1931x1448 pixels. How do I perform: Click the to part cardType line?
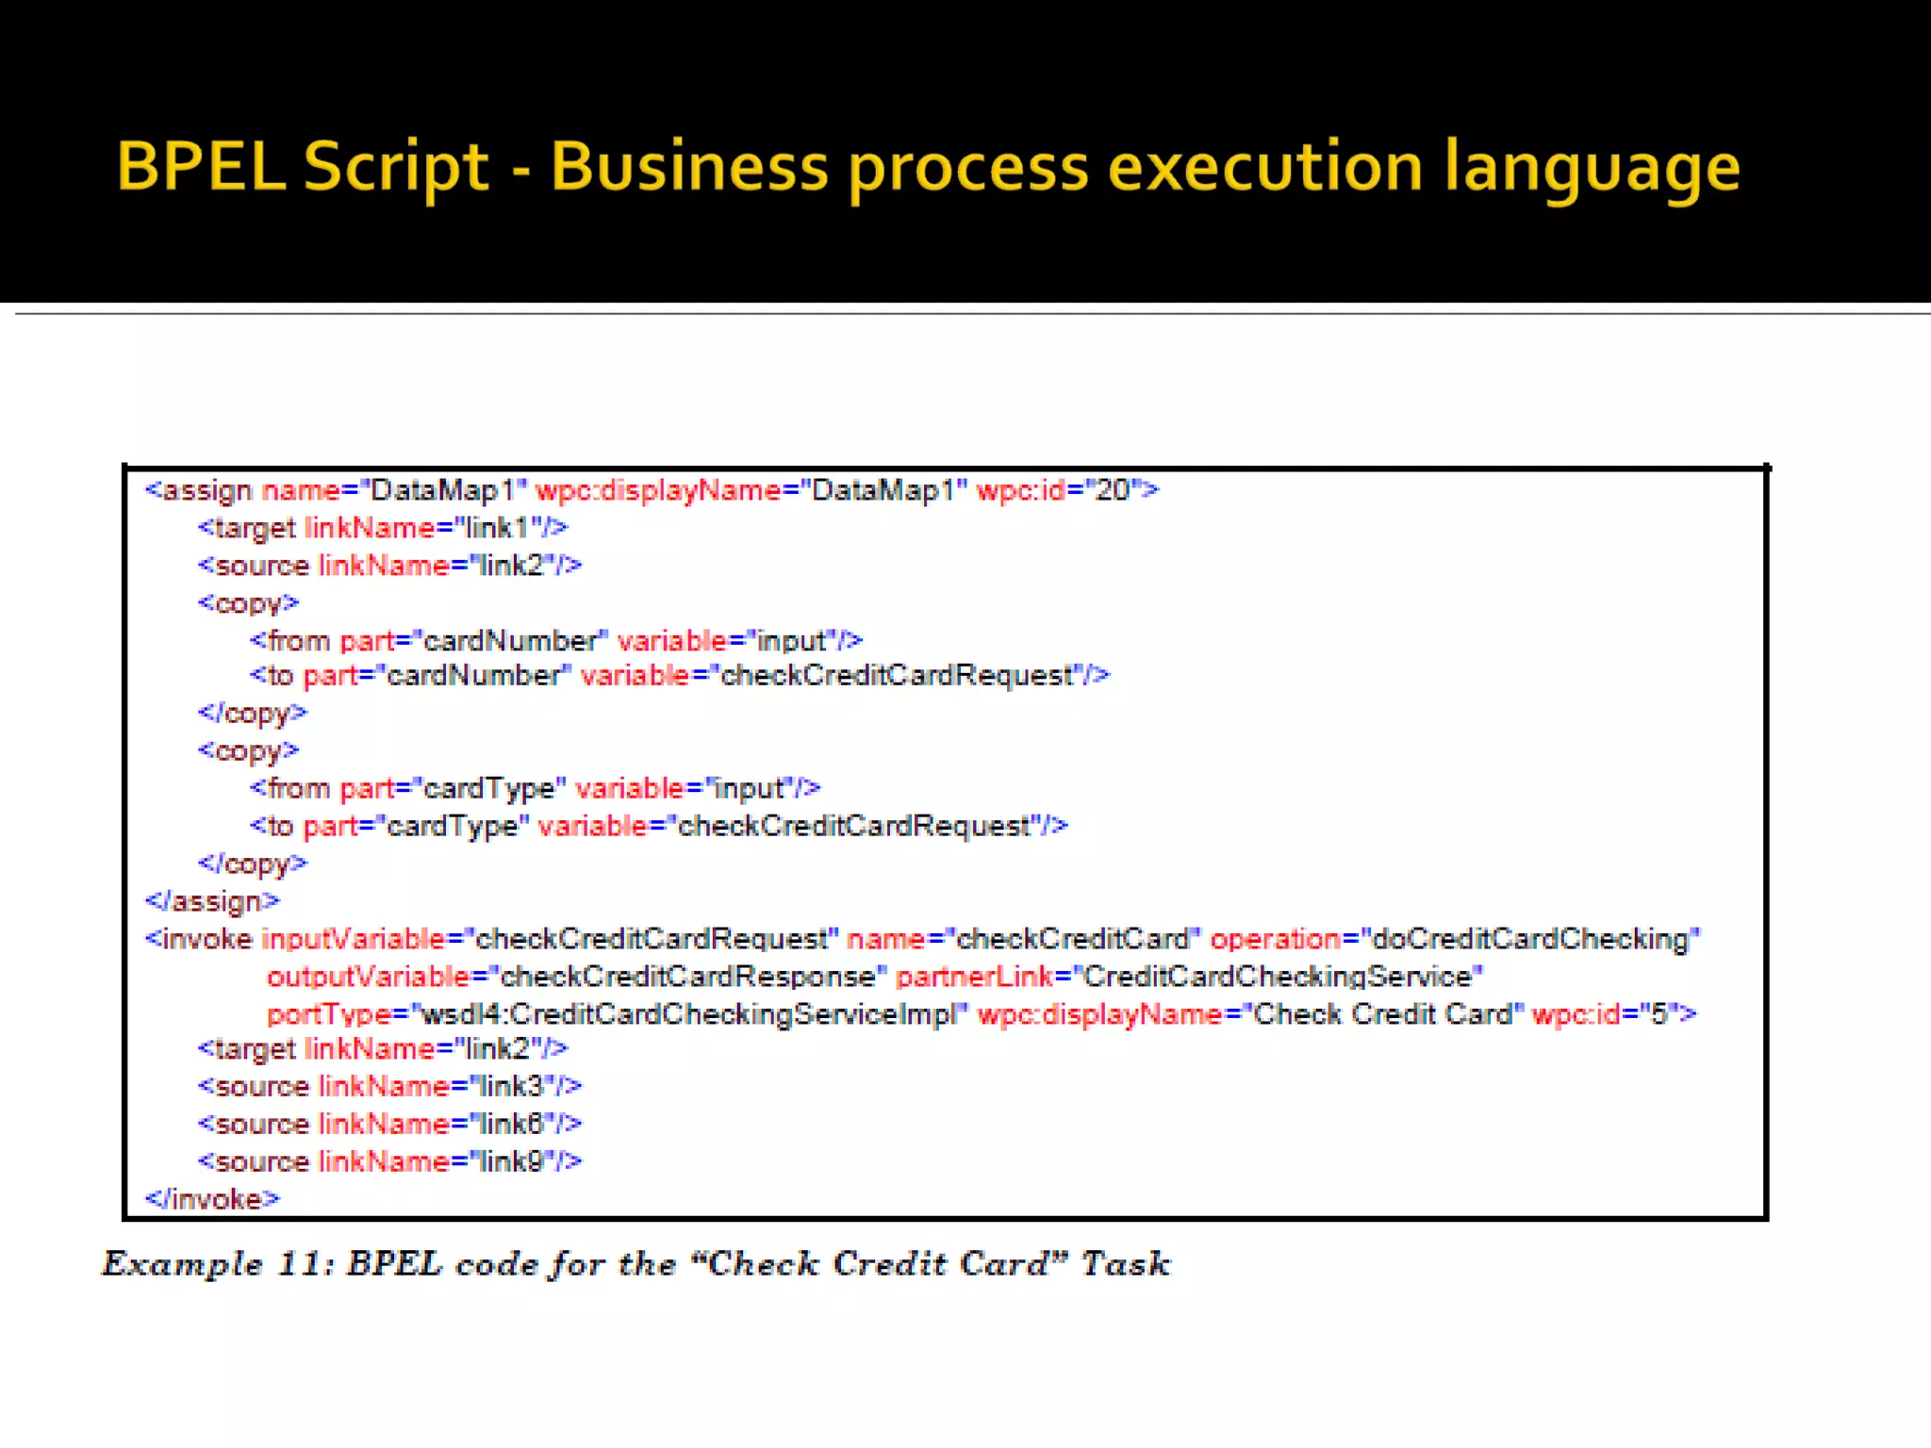click(x=658, y=827)
